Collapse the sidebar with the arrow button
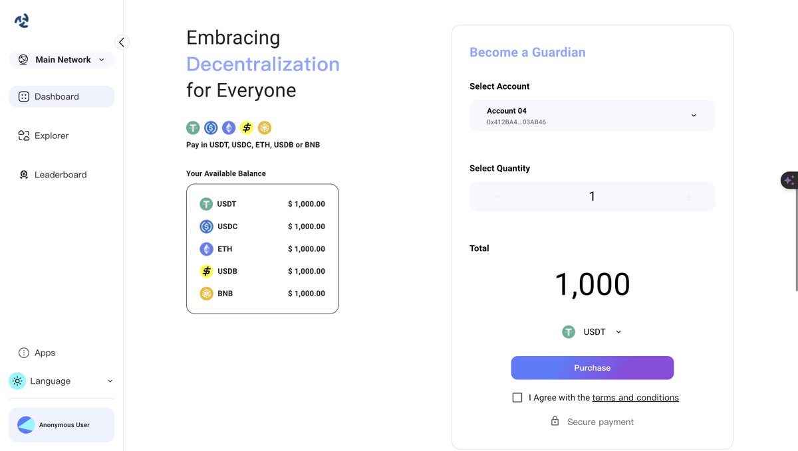This screenshot has width=798, height=451. [122, 43]
